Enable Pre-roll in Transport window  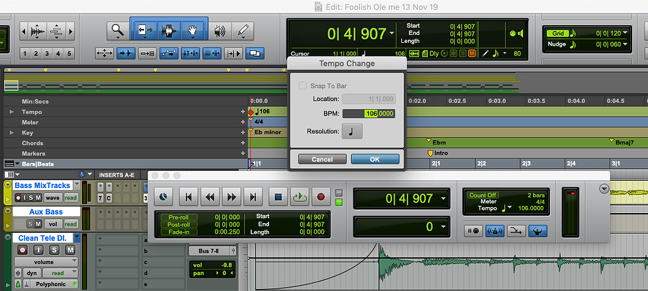point(179,217)
